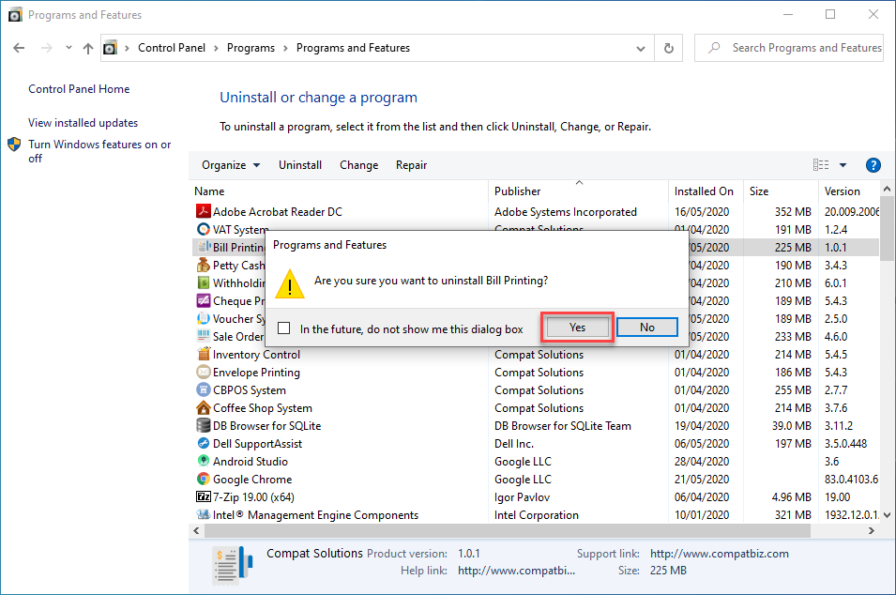Image resolution: width=896 pixels, height=595 pixels.
Task: Click the Google Chrome icon
Action: pyautogui.click(x=203, y=479)
